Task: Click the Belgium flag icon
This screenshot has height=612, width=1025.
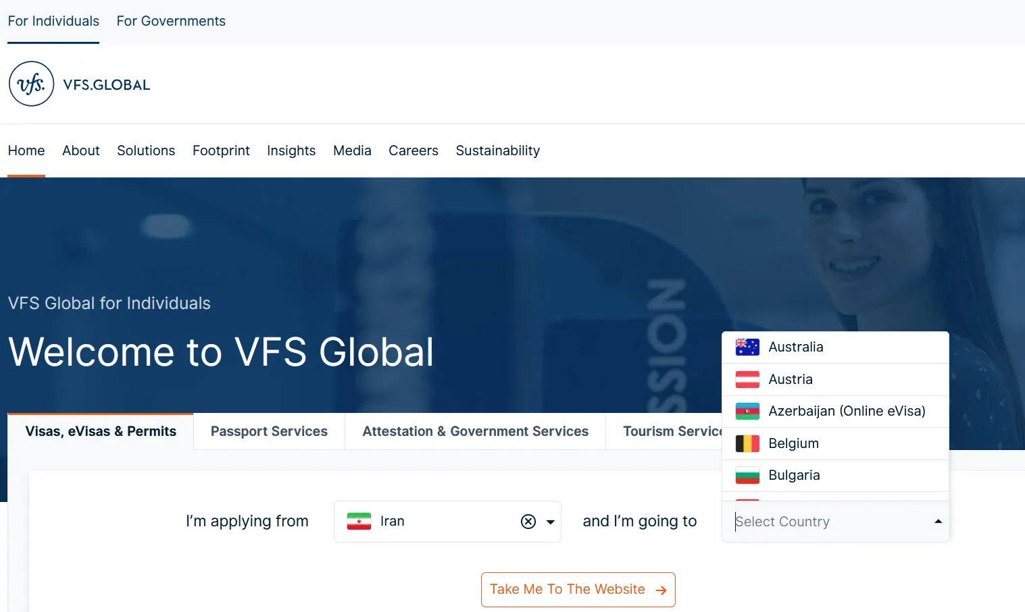Action: pyautogui.click(x=747, y=443)
